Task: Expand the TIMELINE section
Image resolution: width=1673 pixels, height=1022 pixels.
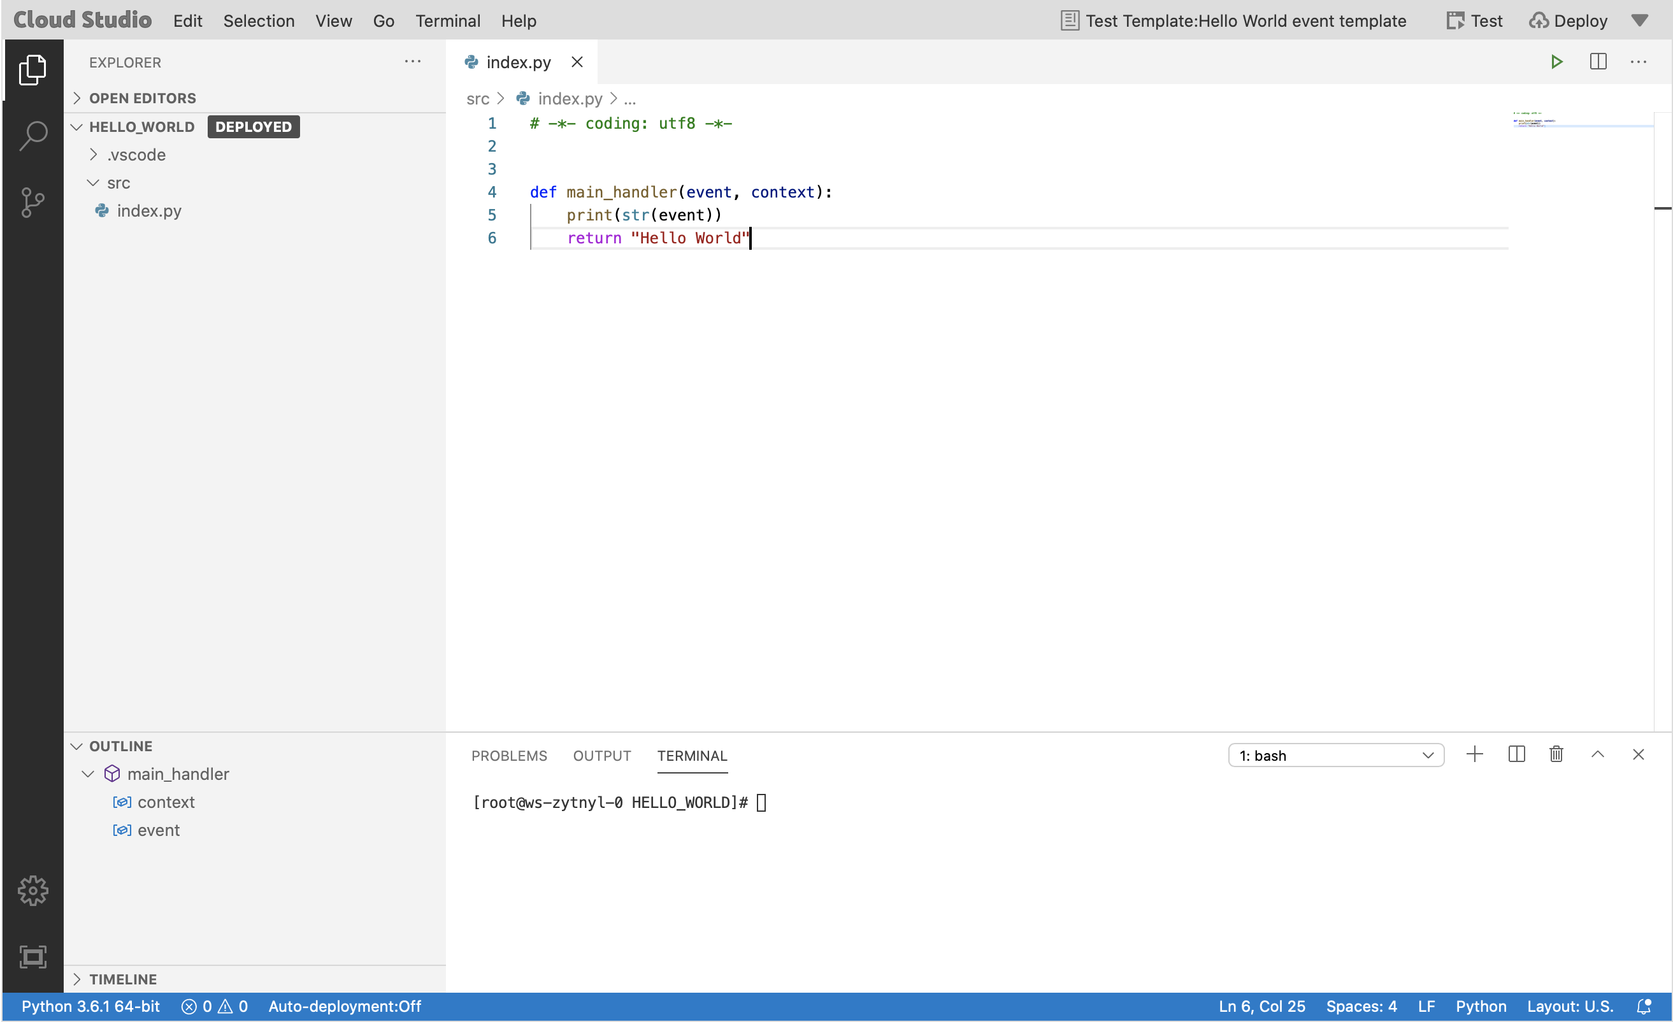Action: (123, 979)
